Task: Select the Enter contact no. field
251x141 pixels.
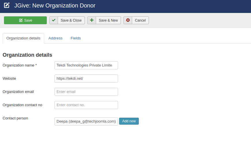Action: [x=86, y=105]
